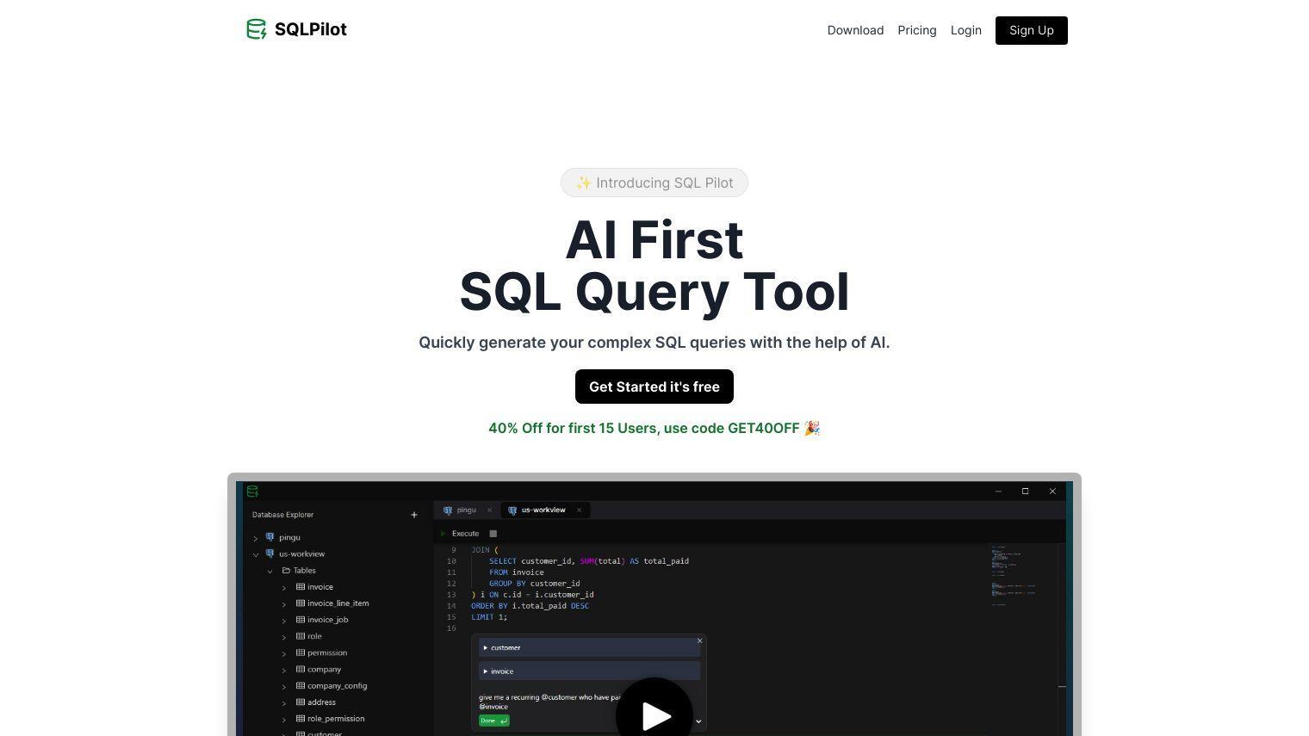Click Get Started it's free button
Screen dimensions: 1309x736
coord(654,387)
